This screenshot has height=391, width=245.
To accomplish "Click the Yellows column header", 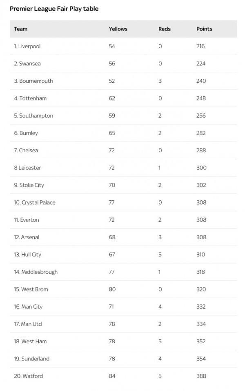I will pyautogui.click(x=118, y=29).
